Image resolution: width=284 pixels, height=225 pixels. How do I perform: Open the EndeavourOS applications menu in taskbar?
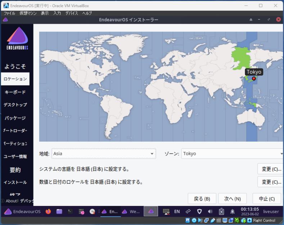pyautogui.click(x=22, y=211)
